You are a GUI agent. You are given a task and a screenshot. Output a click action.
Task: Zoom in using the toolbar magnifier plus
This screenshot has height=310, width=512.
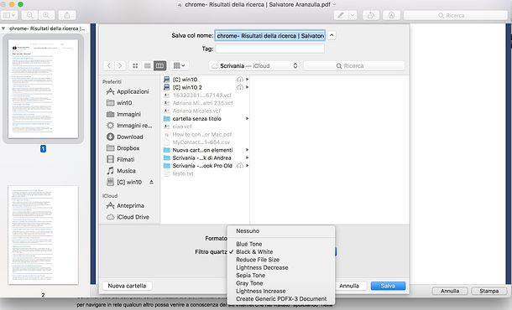46,15
